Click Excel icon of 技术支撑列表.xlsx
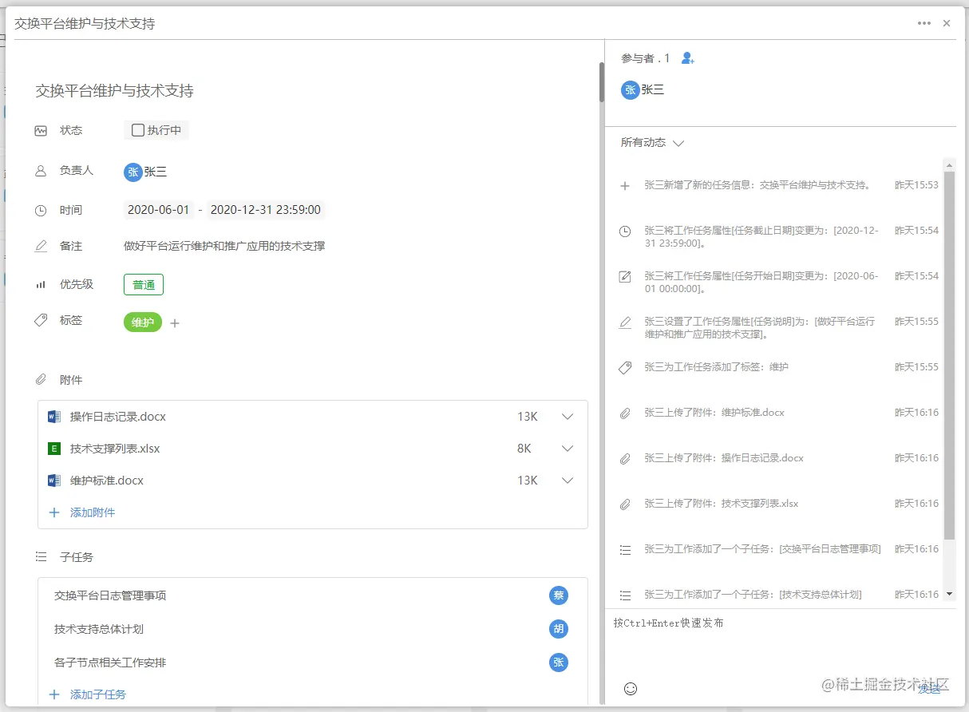The height and width of the screenshot is (712, 969). point(54,449)
